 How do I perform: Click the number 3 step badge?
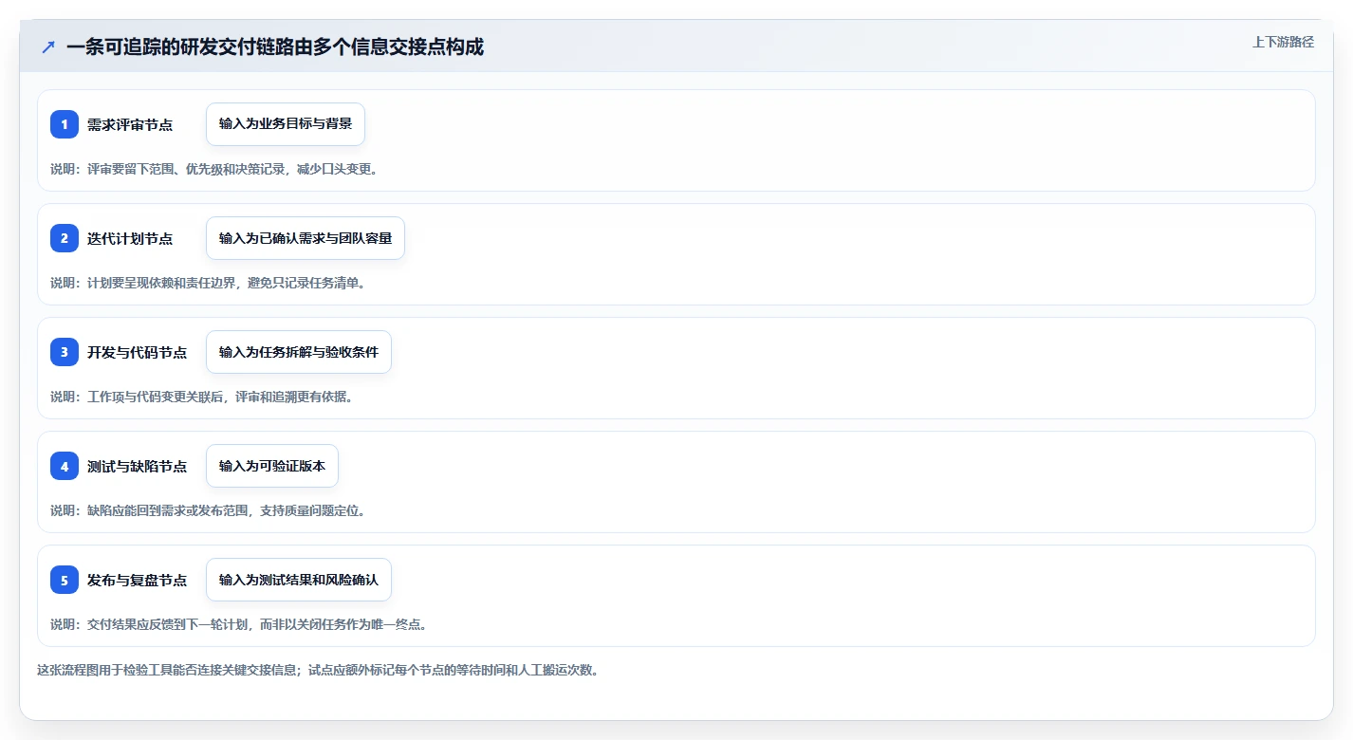pyautogui.click(x=65, y=352)
